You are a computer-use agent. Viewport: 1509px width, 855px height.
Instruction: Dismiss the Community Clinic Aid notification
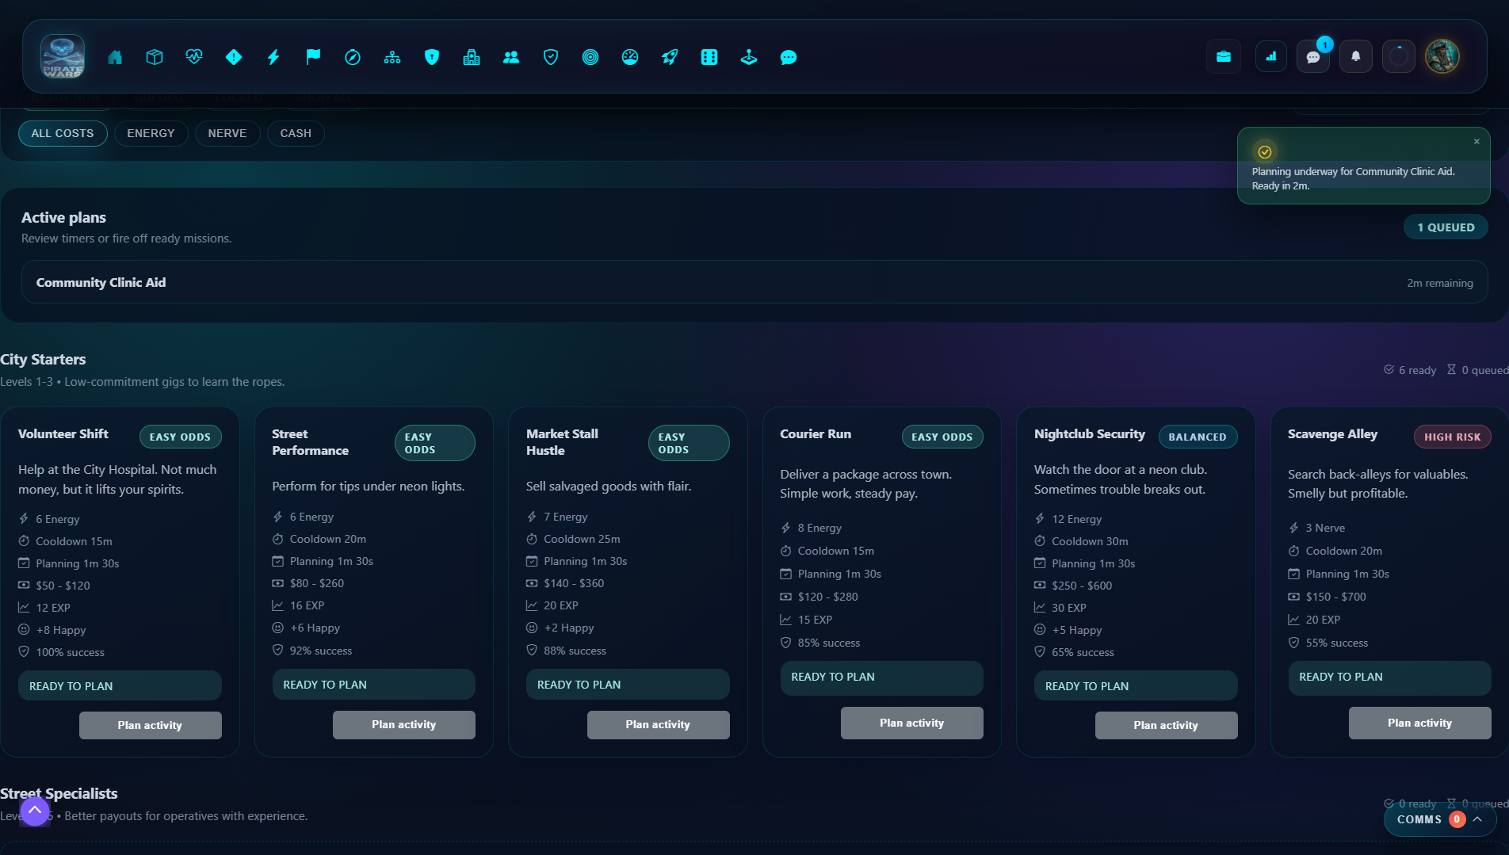1477,142
